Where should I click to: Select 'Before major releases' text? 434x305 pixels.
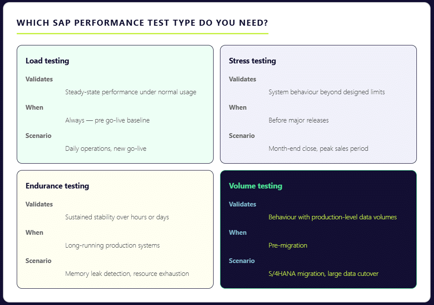coord(298,120)
